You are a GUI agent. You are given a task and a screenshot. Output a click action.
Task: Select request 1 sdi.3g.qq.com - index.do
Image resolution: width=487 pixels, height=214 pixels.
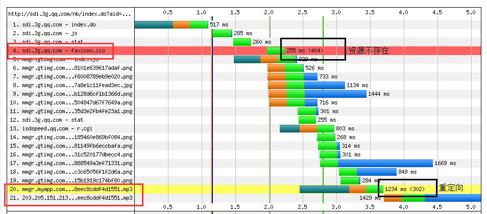pyautogui.click(x=54, y=24)
